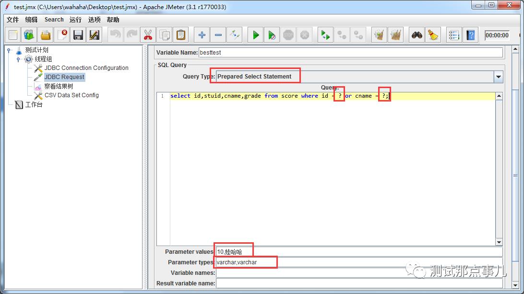Click Remote stop all icon

pos(342,35)
